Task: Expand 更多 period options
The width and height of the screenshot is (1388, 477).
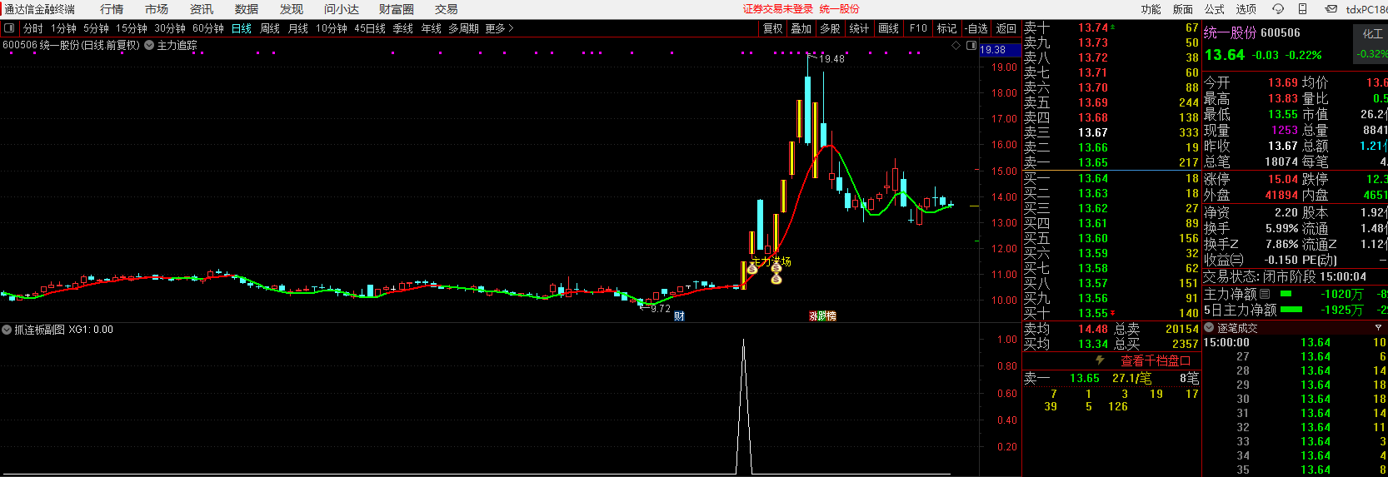Action: point(499,28)
